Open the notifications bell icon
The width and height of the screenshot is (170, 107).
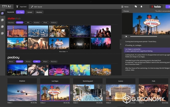click(x=141, y=6)
